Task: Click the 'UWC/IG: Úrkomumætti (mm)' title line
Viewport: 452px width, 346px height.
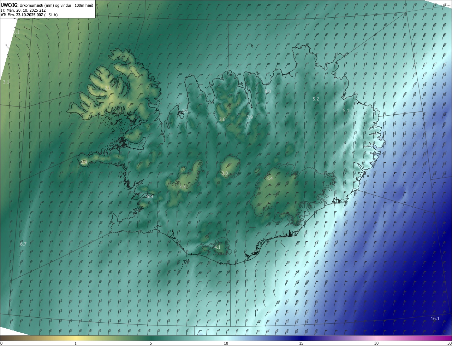Action: point(47,5)
